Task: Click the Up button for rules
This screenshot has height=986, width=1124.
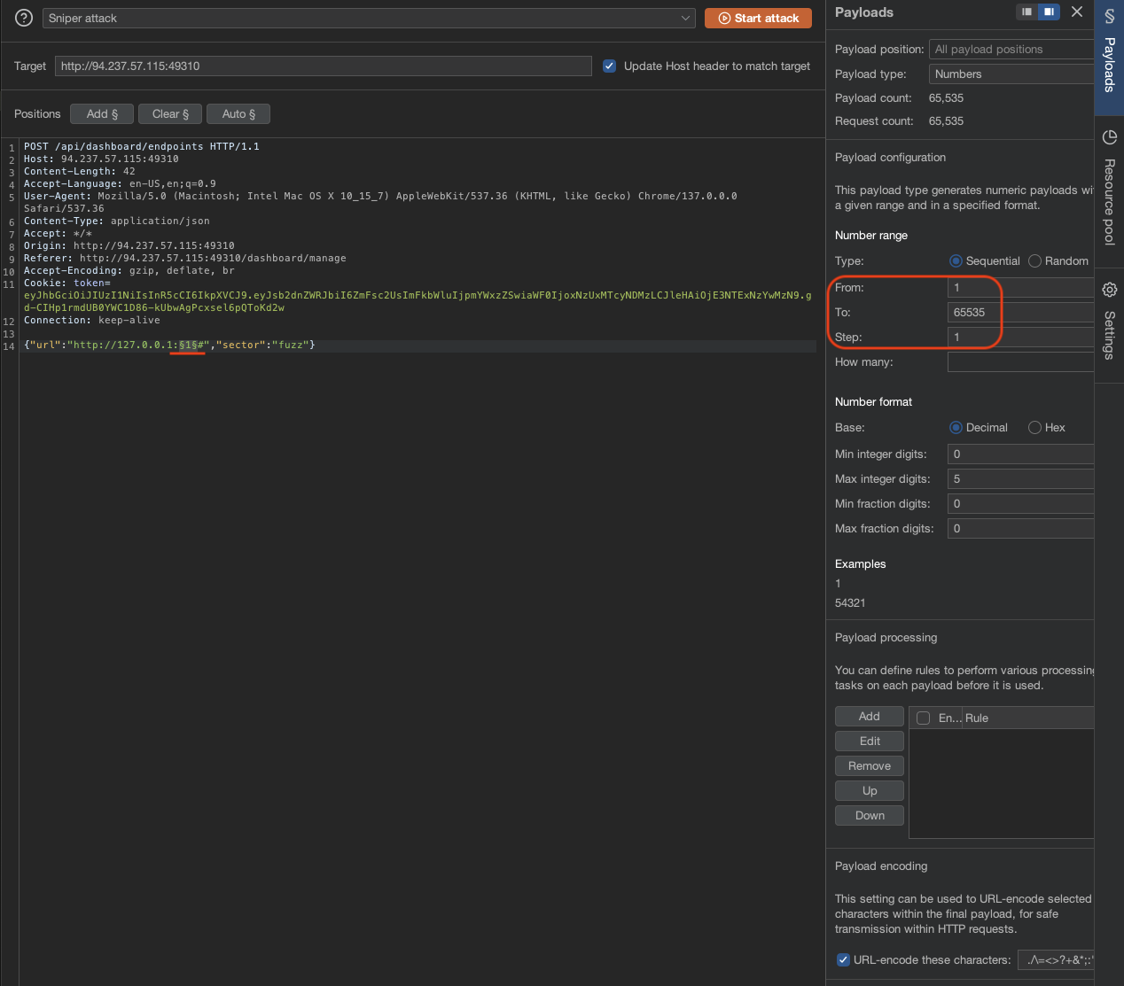Action: point(870,791)
